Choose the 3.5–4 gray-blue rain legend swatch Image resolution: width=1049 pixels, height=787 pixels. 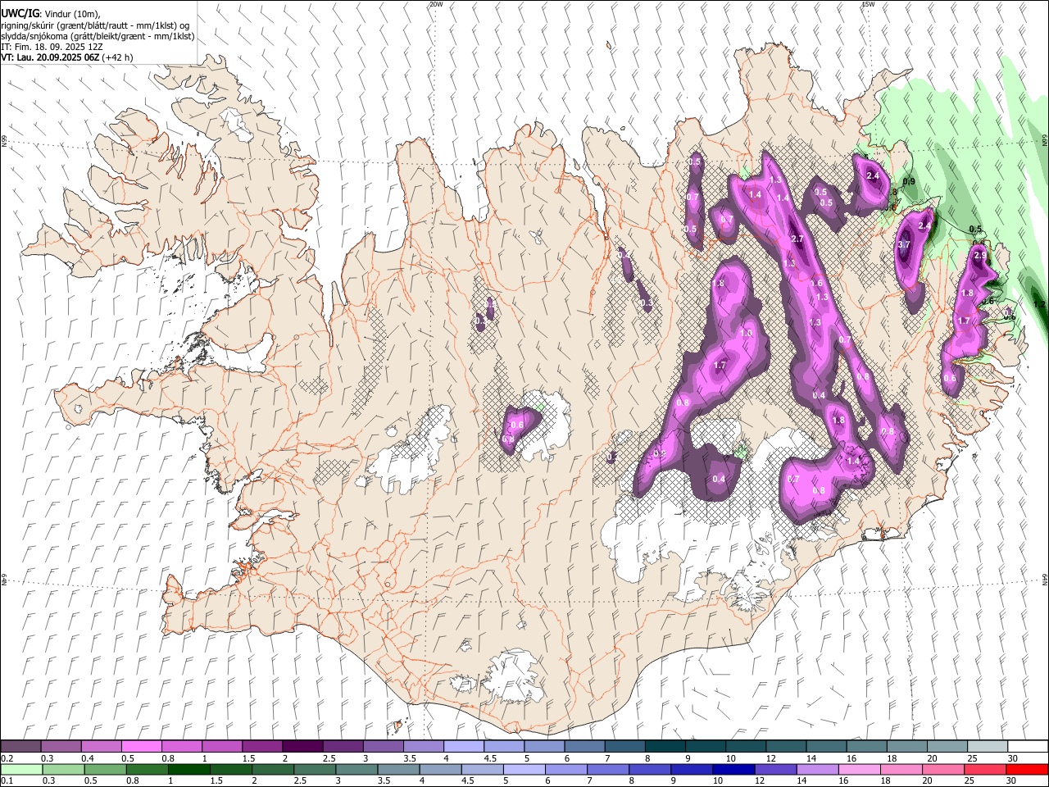[x=397, y=769]
